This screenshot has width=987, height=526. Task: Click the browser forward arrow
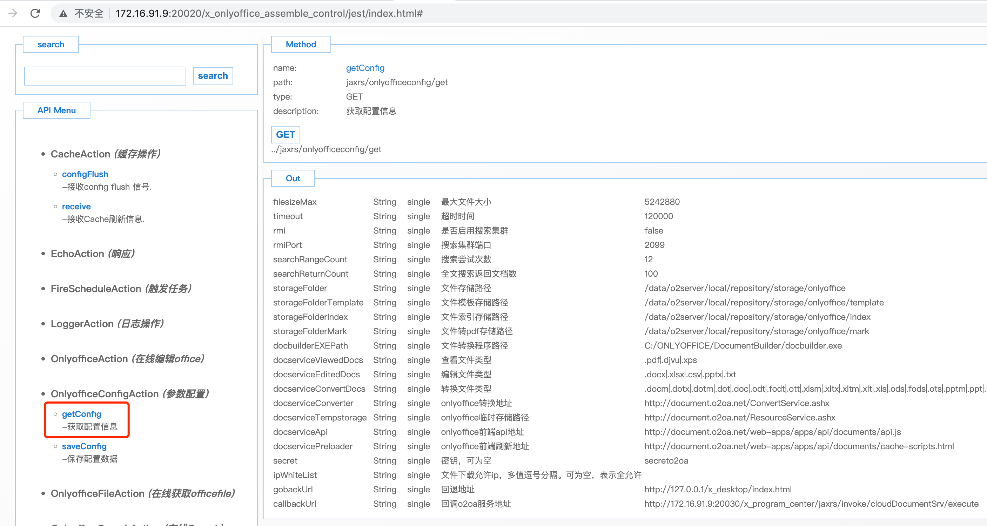pyautogui.click(x=13, y=13)
